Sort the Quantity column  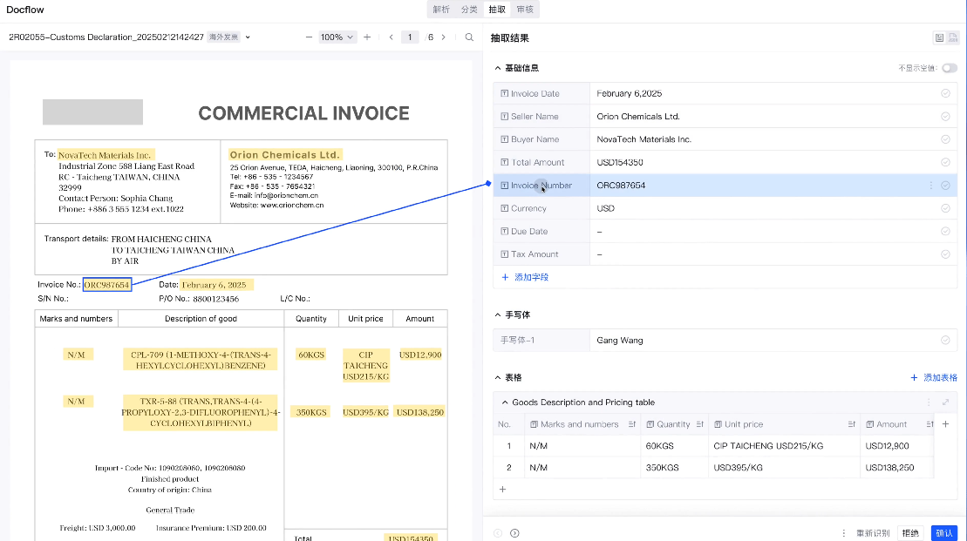[699, 424]
